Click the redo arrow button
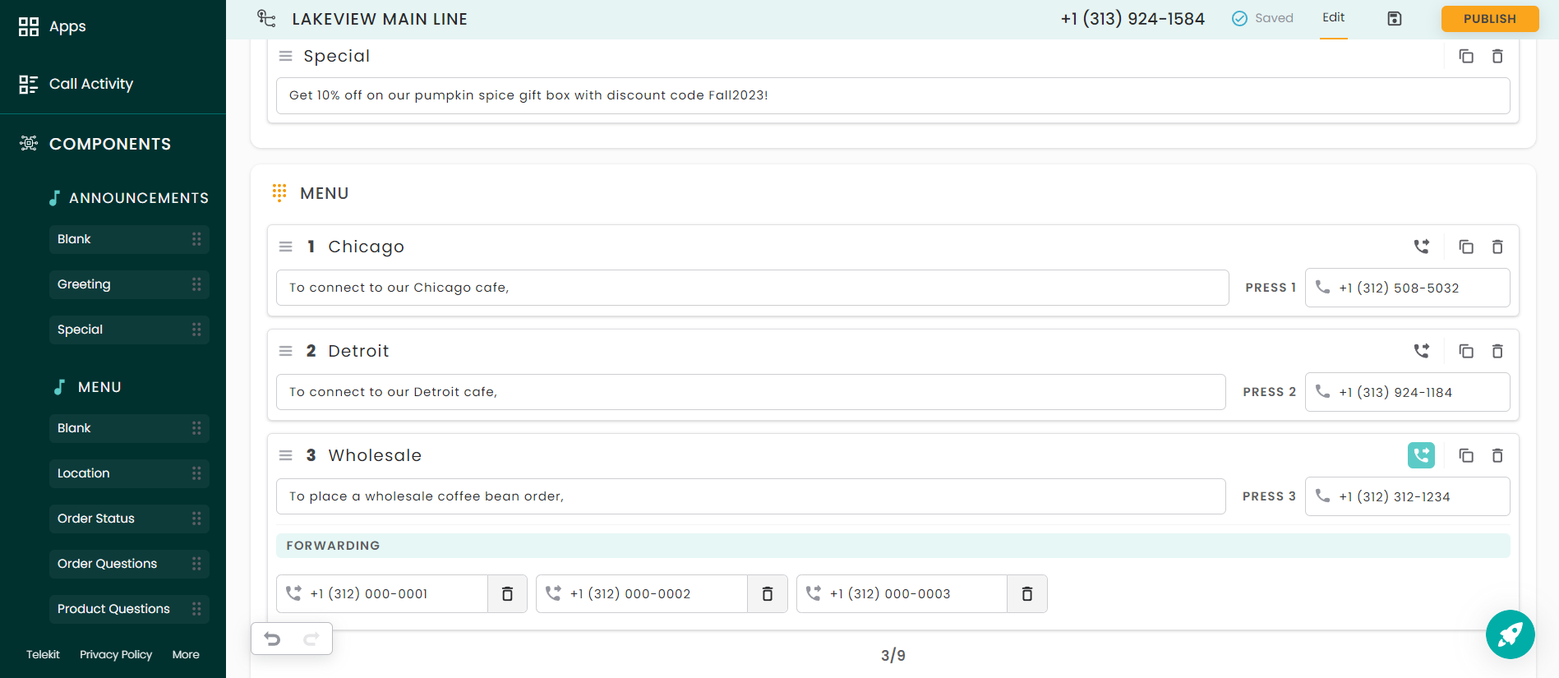 [311, 639]
